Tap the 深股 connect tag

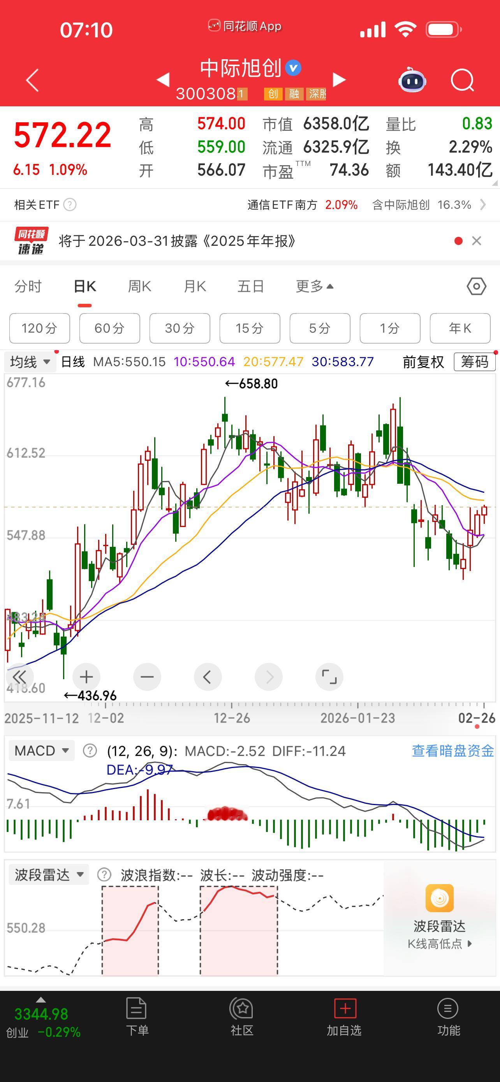(316, 93)
